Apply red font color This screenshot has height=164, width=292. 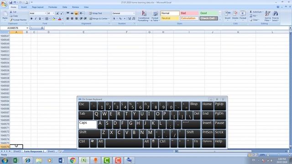(x=60, y=19)
